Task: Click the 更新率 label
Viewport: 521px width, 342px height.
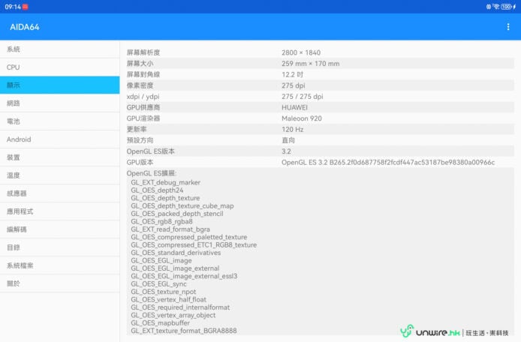Action: pyautogui.click(x=137, y=129)
